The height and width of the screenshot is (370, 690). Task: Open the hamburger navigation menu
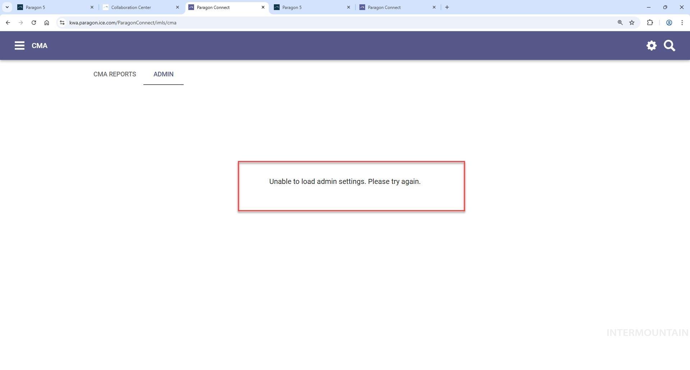(19, 46)
